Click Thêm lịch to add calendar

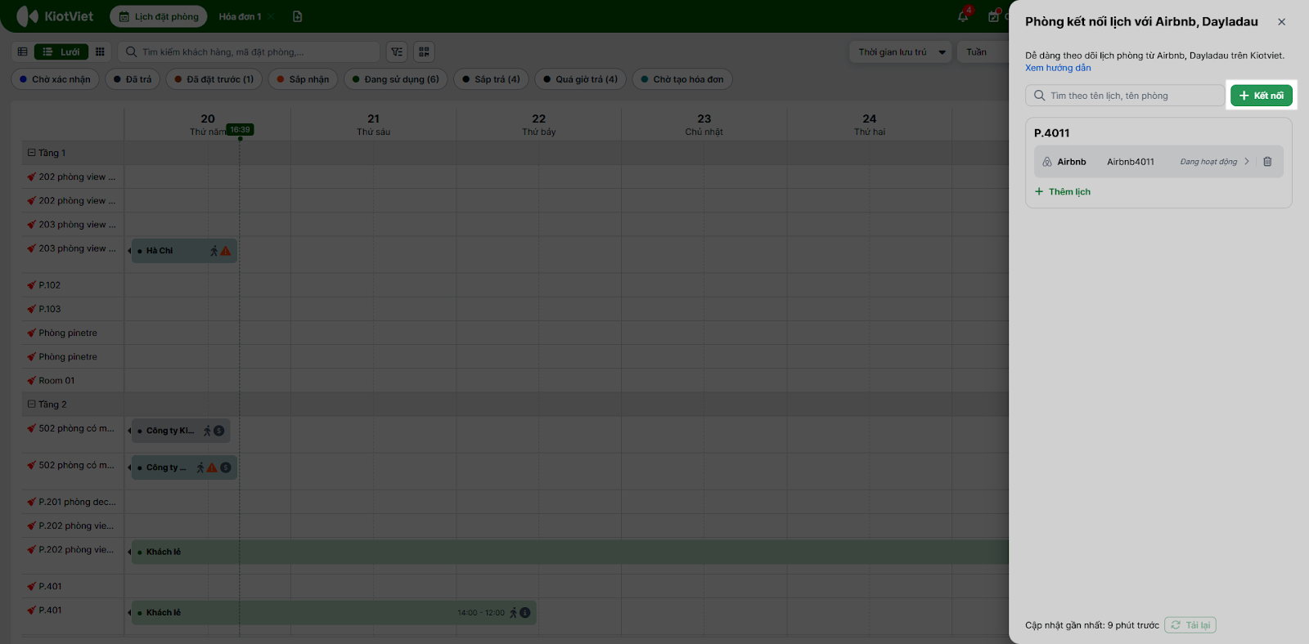coord(1063,192)
